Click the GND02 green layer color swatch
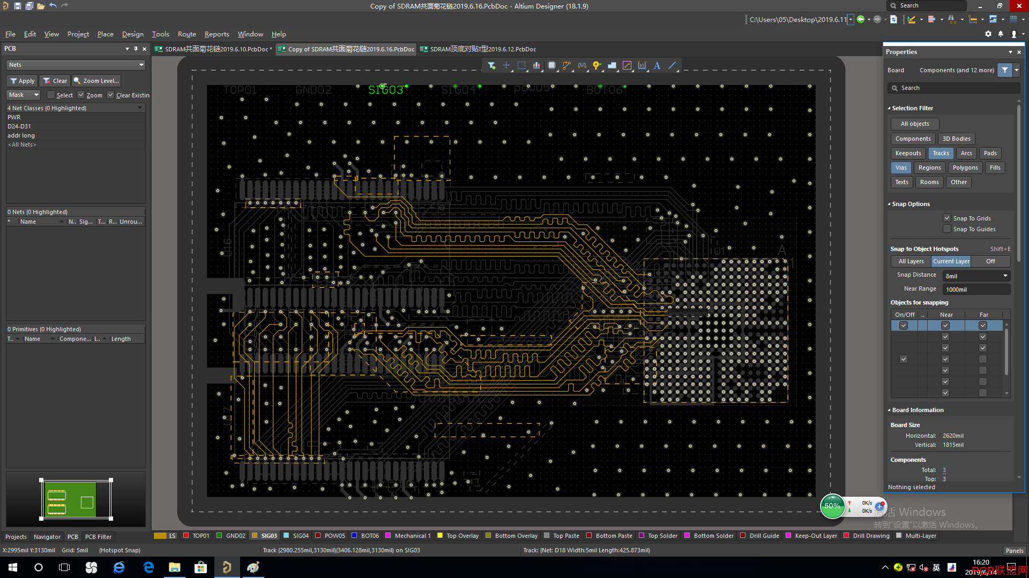The width and height of the screenshot is (1029, 578). 219,536
